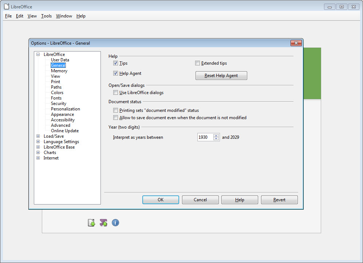Close the LibreOffice main window
Image resolution: width=363 pixels, height=263 pixels.
tap(354, 7)
